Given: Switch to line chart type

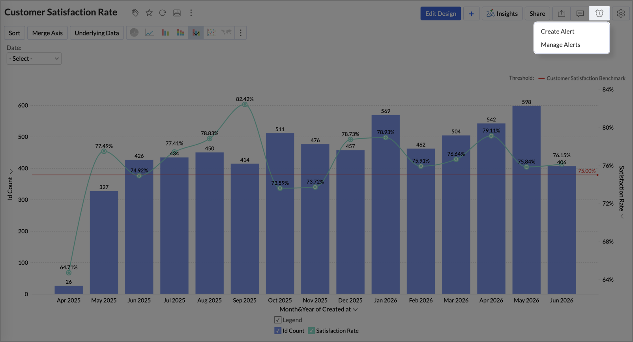Looking at the screenshot, I should click(149, 33).
